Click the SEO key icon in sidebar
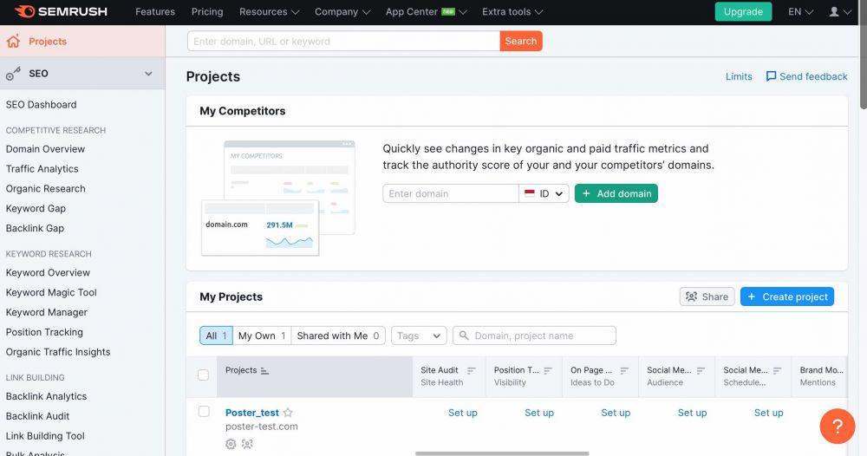 [13, 73]
